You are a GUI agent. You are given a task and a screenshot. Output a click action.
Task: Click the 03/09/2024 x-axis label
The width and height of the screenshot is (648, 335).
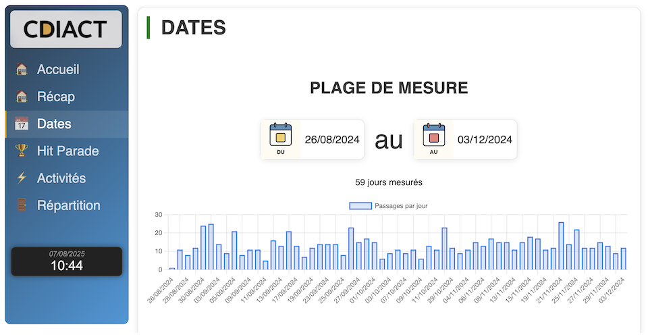pyautogui.click(x=207, y=290)
